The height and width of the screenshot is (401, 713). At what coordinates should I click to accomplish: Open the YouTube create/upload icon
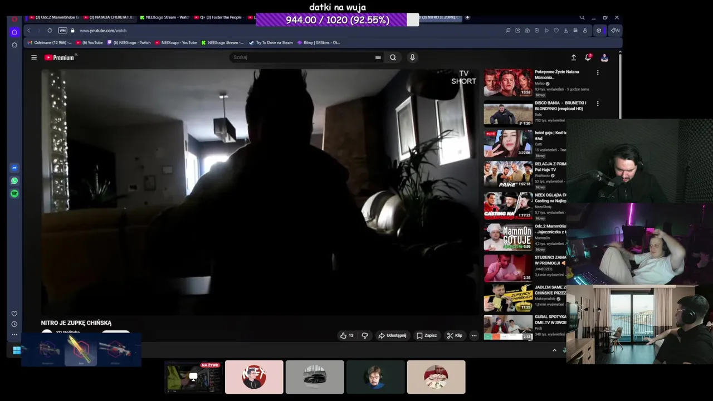tap(574, 57)
